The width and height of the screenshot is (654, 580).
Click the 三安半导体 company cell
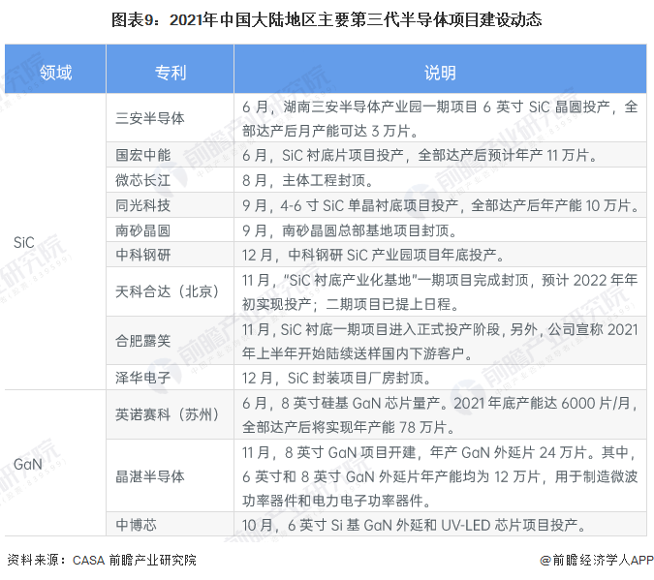click(x=150, y=118)
